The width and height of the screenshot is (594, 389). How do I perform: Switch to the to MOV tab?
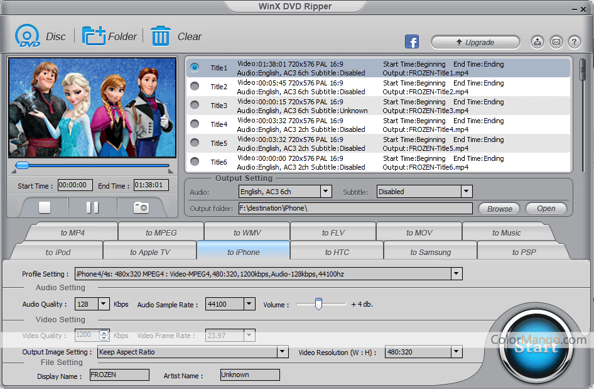pos(419,233)
